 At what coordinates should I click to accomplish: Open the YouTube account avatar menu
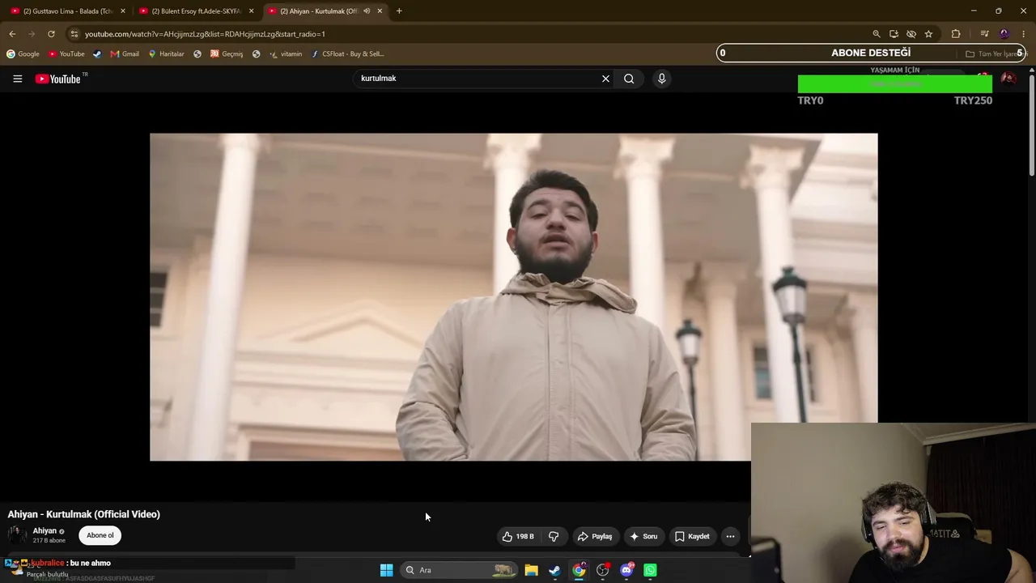pos(1008,79)
